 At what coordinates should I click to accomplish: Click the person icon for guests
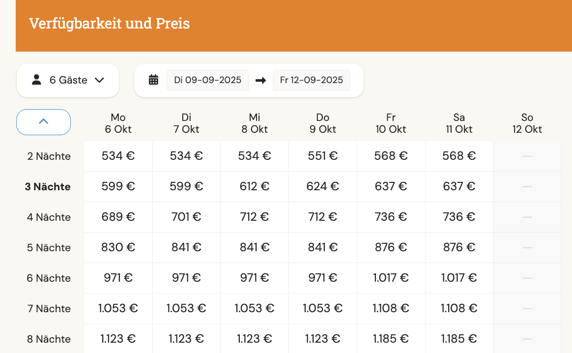(36, 80)
